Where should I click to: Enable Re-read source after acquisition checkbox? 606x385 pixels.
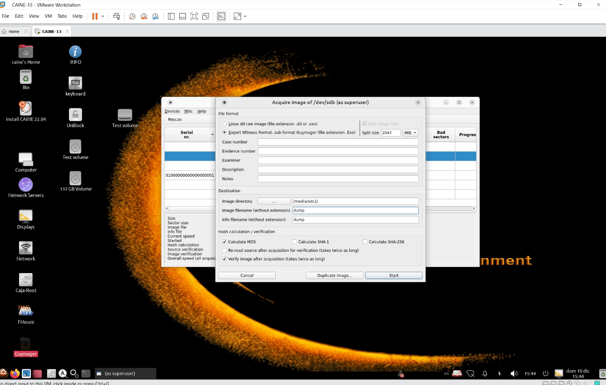224,250
